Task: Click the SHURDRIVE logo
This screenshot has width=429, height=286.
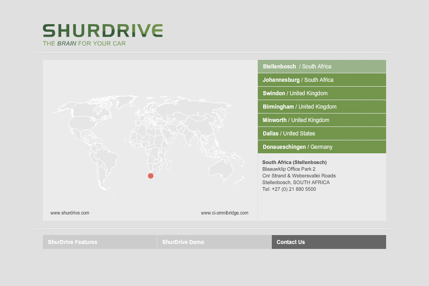Action: click(103, 30)
